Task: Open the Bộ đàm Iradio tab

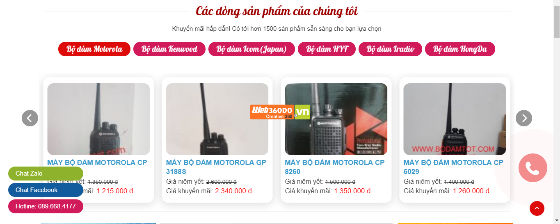Action: (x=390, y=49)
